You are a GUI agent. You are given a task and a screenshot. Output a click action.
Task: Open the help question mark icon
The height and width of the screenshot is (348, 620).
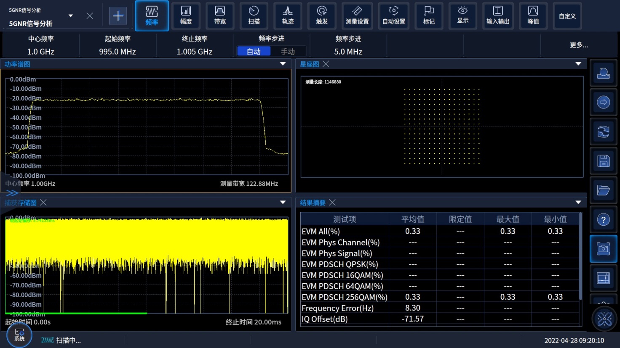click(x=603, y=219)
